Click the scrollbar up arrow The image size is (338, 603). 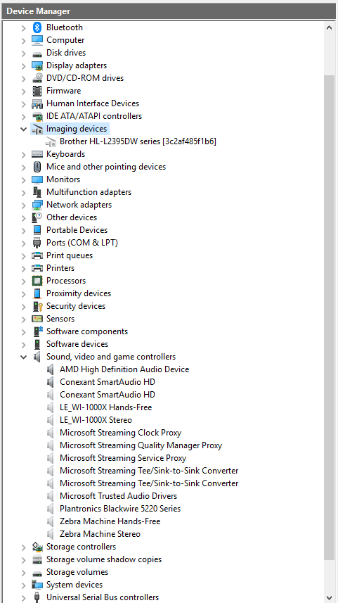(329, 27)
